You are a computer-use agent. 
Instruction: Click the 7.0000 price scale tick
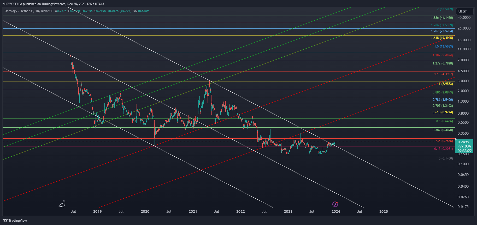click(x=463, y=60)
